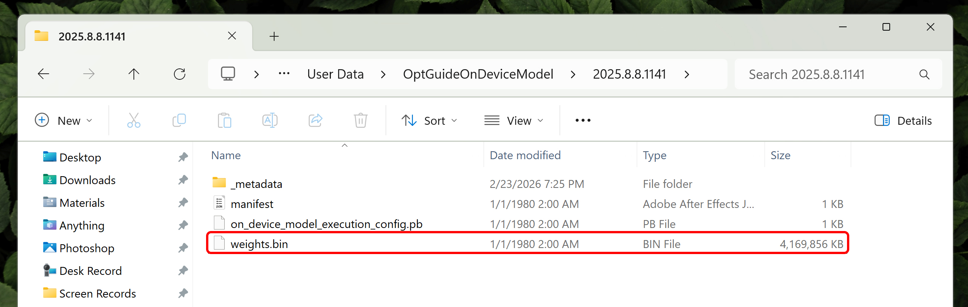The width and height of the screenshot is (968, 307).
Task: Go to OptGuideOnDeviceModel in breadcrumb
Action: tap(478, 74)
